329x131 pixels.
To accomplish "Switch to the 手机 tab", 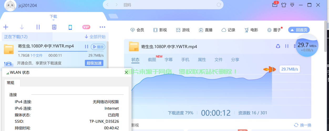I will (185, 60).
